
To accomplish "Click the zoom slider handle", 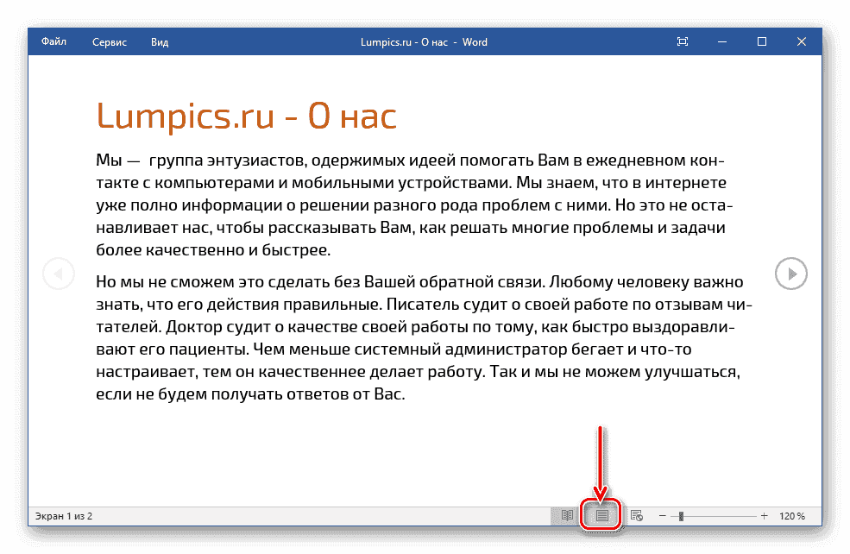I will (682, 514).
